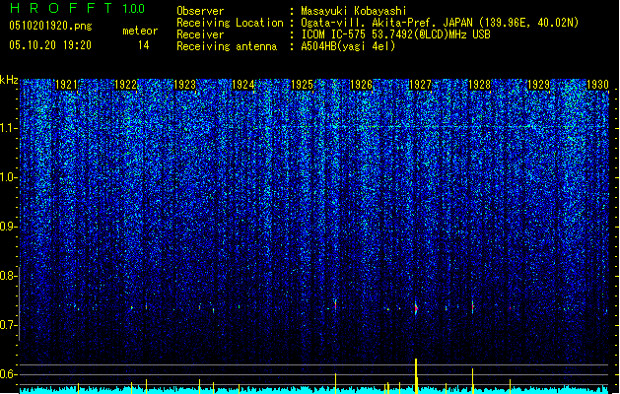Click the 1926 time marker

pyautogui.click(x=361, y=85)
